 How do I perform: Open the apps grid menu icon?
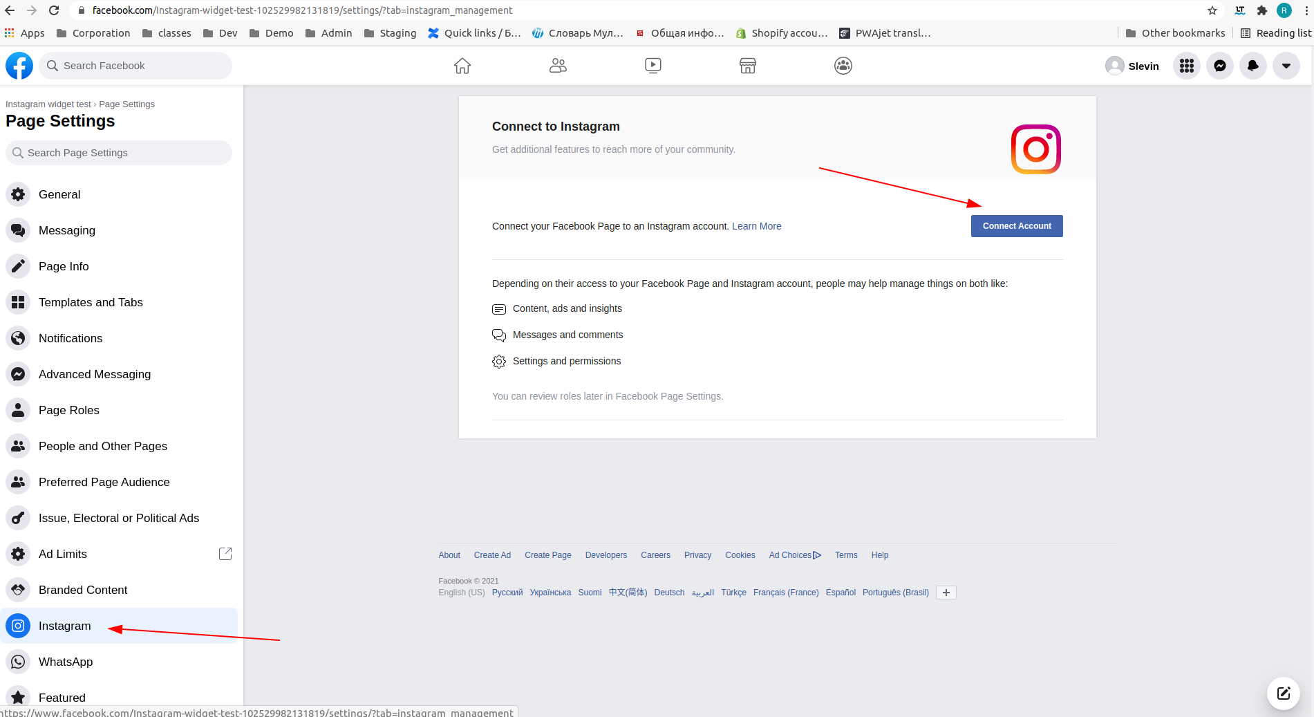click(1187, 66)
